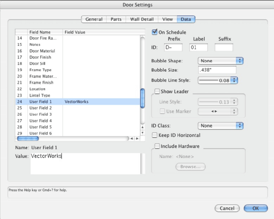Image resolution: width=274 pixels, height=219 pixels.
Task: Select the User Field 2 row
Action: click(41, 108)
